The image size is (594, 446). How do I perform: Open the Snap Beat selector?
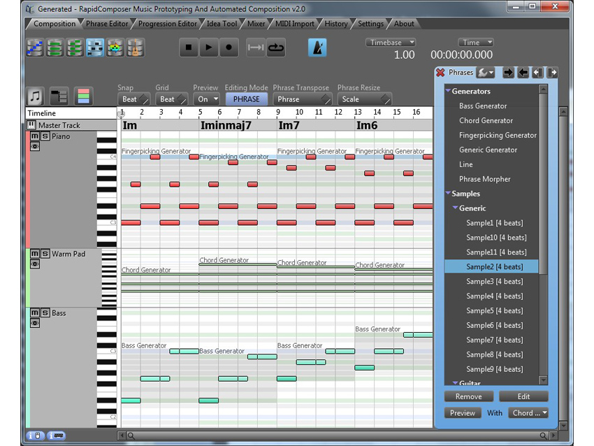coord(133,99)
